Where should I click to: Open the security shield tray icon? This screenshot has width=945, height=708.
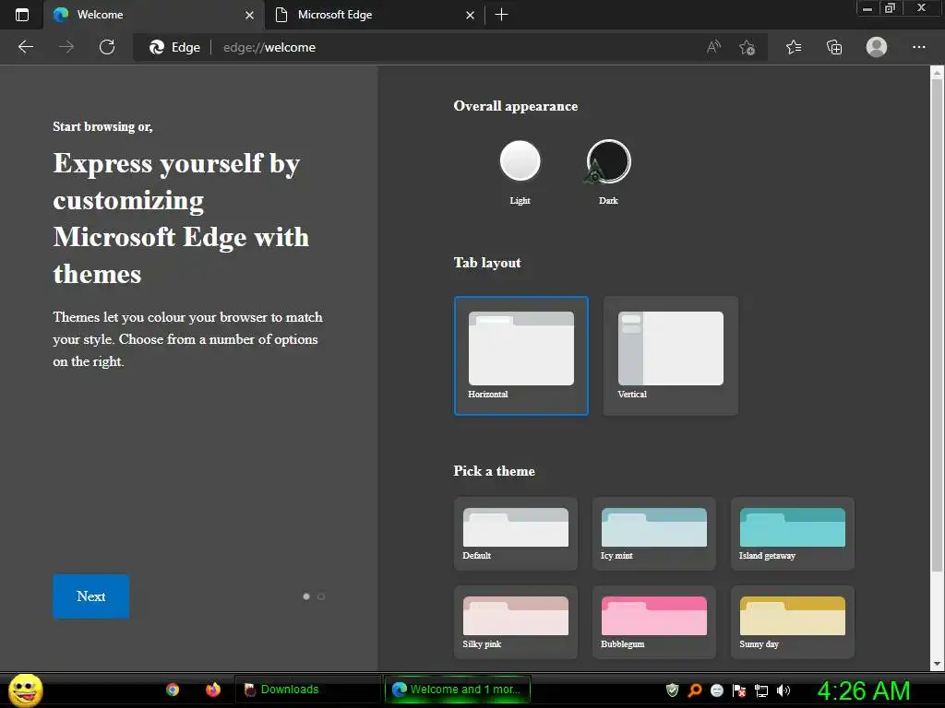click(672, 690)
